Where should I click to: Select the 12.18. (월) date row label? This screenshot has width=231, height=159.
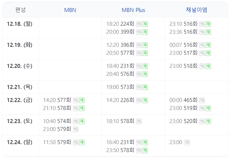(20, 24)
